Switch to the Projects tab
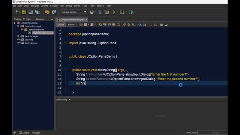This screenshot has height=135, width=240. tap(17, 19)
